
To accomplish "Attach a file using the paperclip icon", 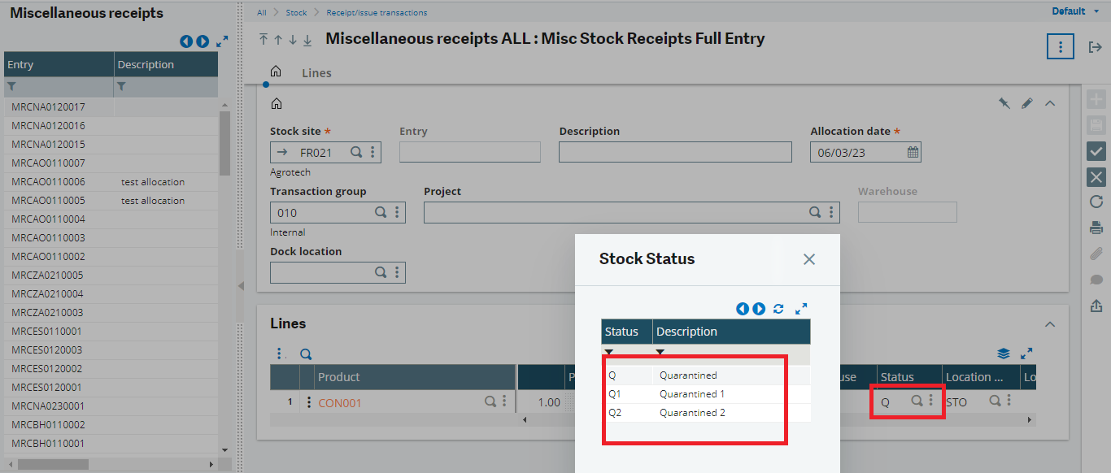I will point(1096,253).
